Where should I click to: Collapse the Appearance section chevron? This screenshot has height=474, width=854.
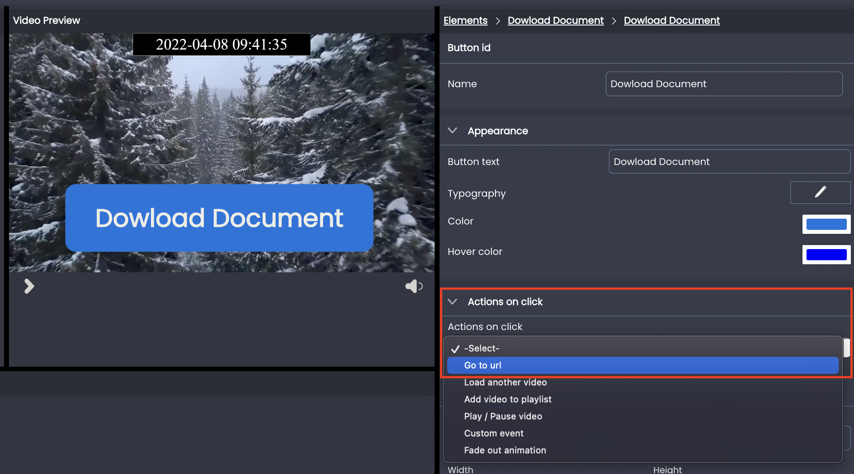click(453, 131)
